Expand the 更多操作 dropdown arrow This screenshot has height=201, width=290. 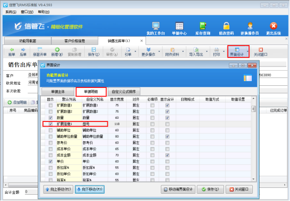point(159,51)
